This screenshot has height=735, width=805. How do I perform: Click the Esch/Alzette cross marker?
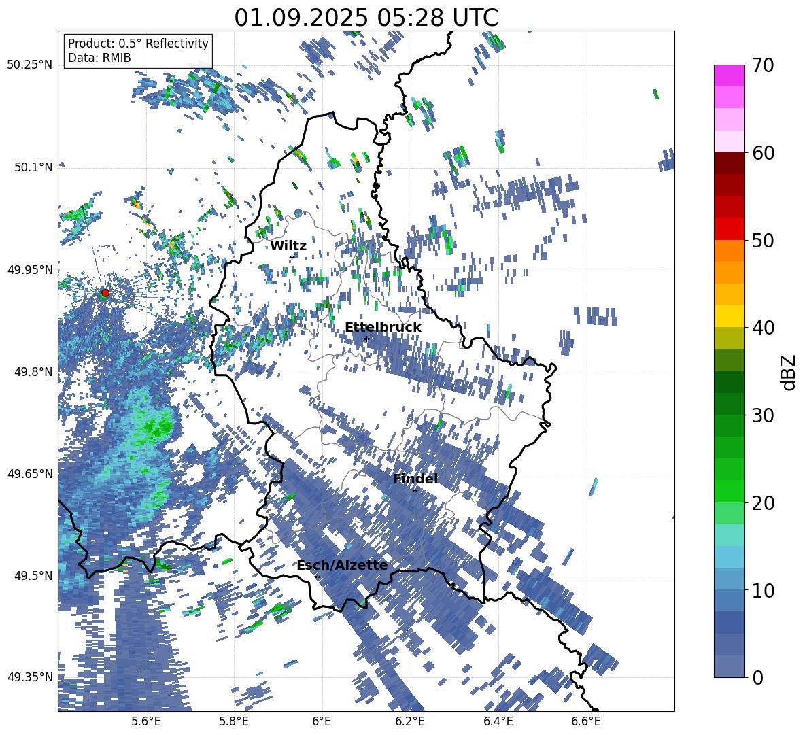[318, 577]
